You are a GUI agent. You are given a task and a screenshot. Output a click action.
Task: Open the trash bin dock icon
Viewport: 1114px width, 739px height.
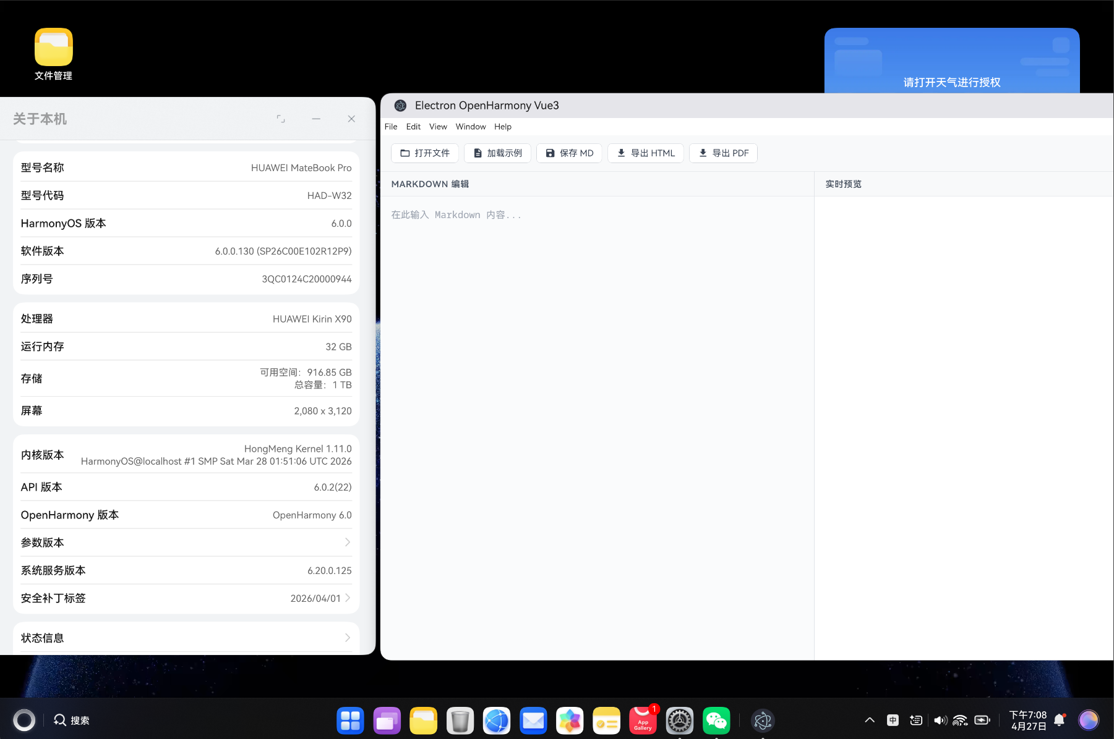tap(460, 720)
